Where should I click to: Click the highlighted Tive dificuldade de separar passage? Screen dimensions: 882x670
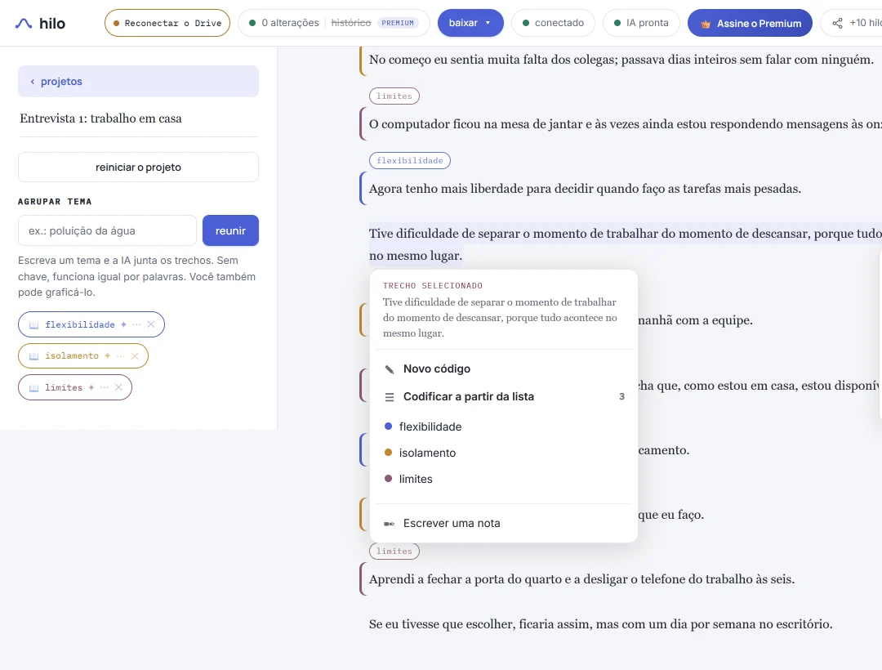626,244
